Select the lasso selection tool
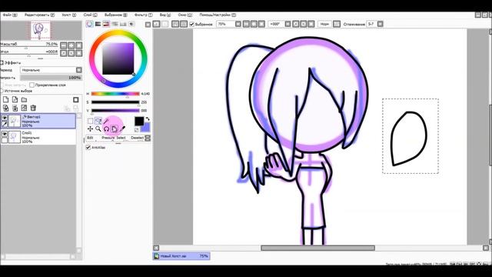This screenshot has height=277, width=492. point(98,121)
